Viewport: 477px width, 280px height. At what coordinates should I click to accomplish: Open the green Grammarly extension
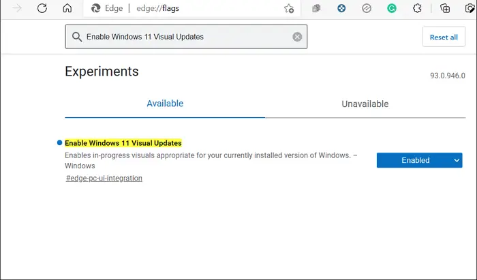point(392,8)
